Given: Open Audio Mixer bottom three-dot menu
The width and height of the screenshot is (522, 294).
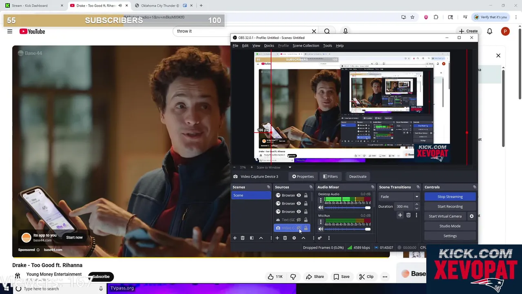Looking at the screenshot, I should (329, 238).
